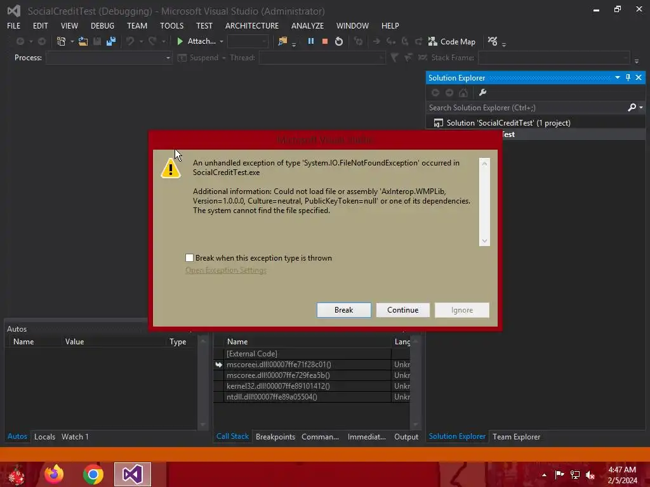Open the DEBUG menu
Image resolution: width=650 pixels, height=487 pixels.
pos(102,25)
